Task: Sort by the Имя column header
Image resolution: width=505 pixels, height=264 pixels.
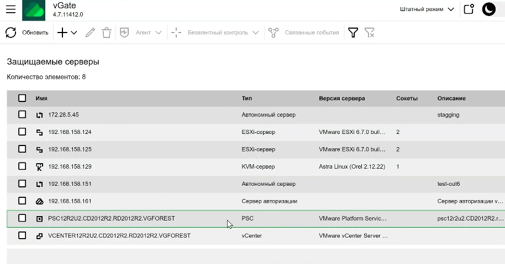Action: click(41, 98)
